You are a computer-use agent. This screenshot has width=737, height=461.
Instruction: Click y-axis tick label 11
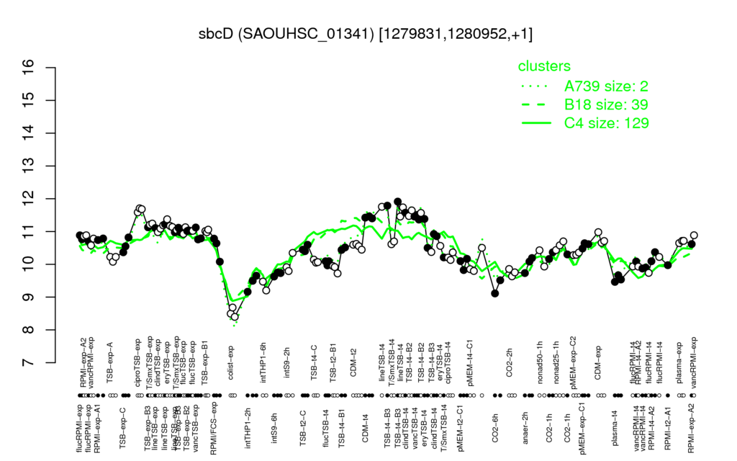[28, 231]
